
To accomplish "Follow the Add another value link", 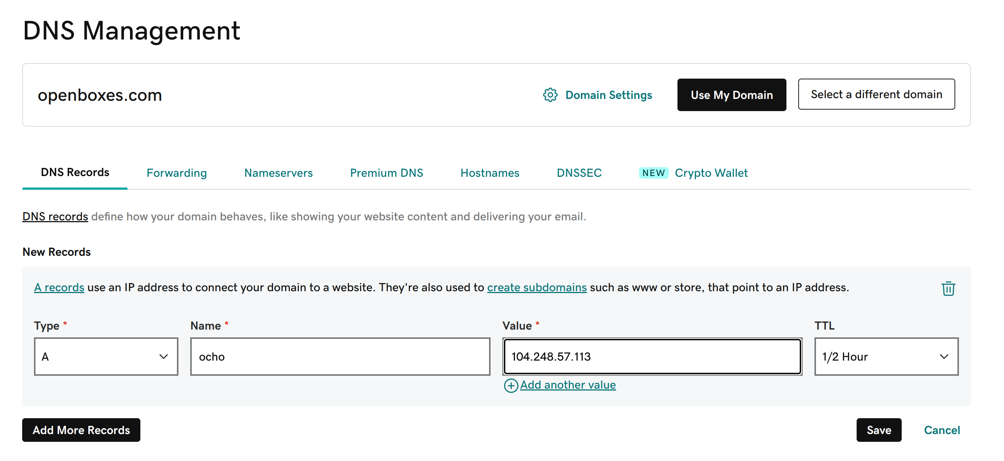I will [567, 385].
